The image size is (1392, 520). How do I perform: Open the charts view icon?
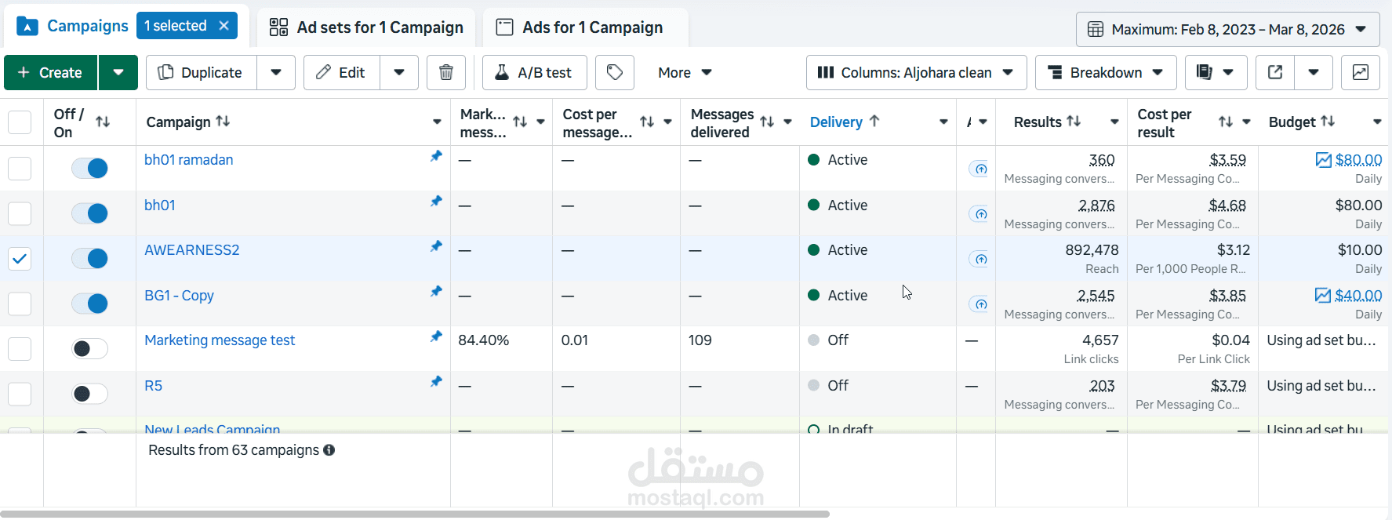click(1361, 73)
